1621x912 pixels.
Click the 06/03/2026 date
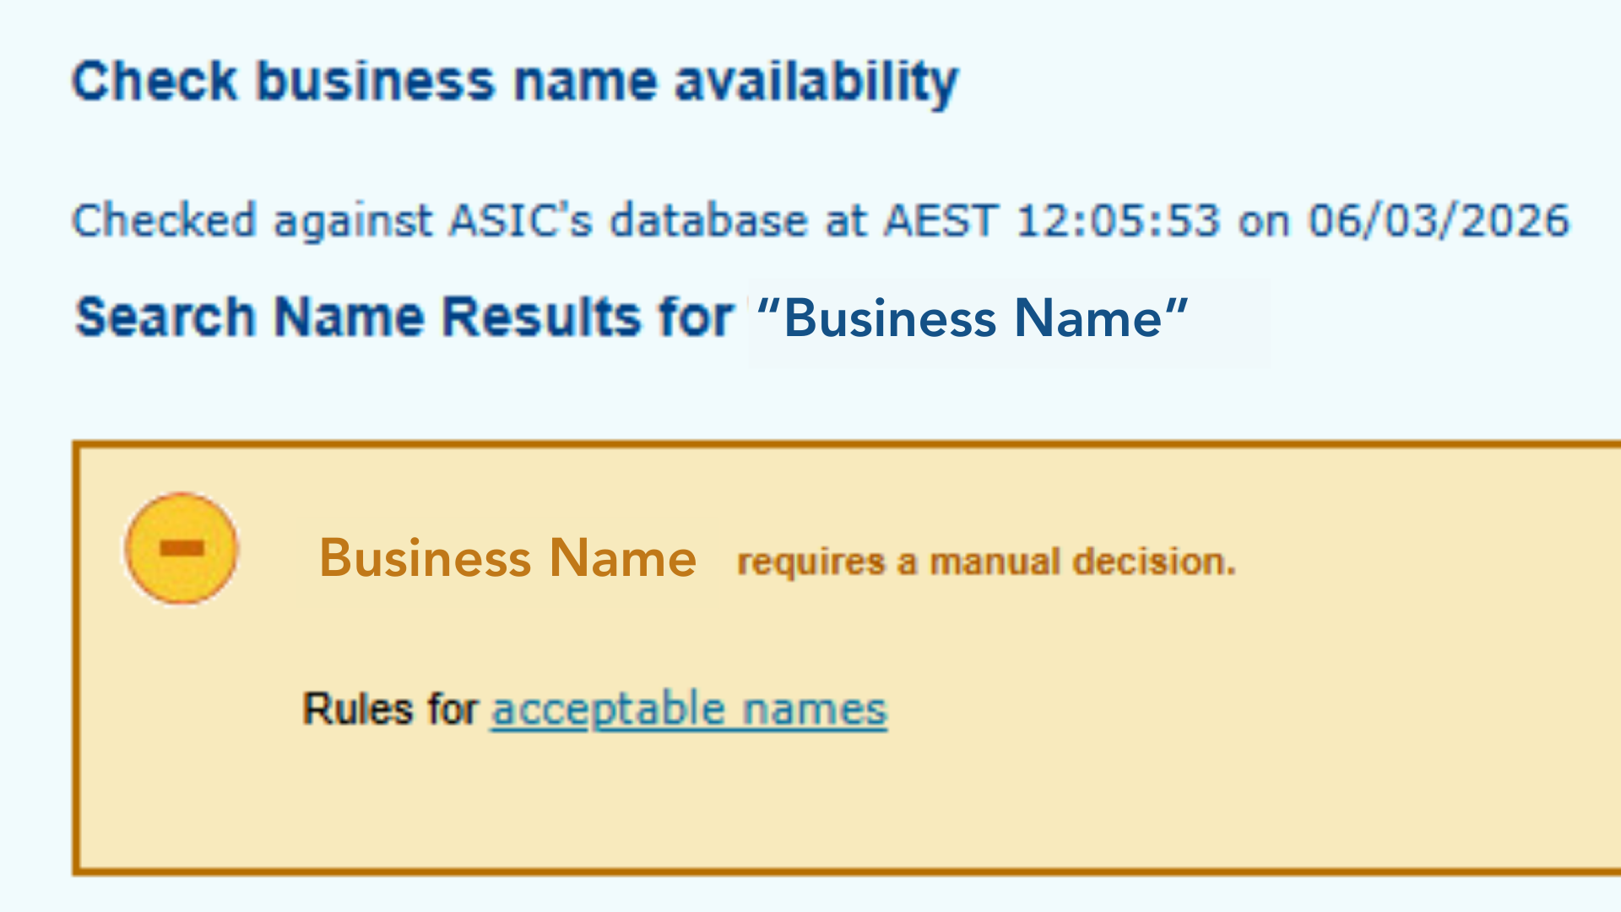1439,221
